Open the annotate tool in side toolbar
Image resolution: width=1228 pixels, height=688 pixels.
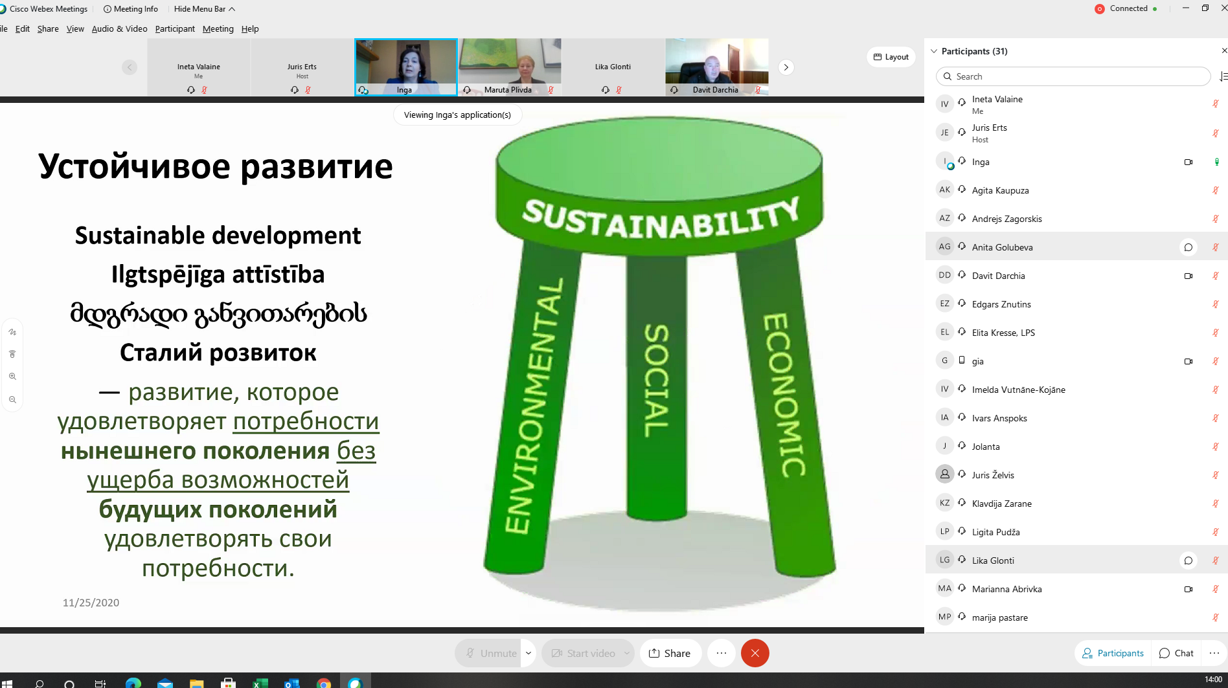[12, 332]
